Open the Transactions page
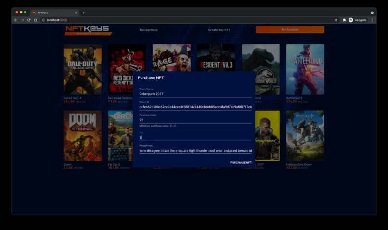This screenshot has height=230, width=388. [148, 30]
